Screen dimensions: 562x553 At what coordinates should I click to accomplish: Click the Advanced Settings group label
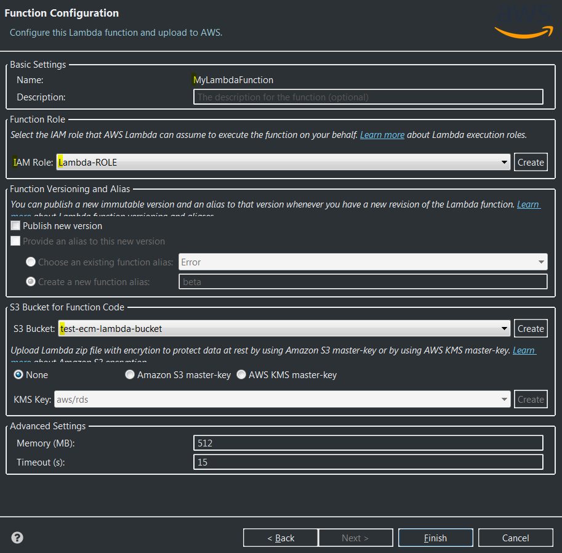[47, 426]
